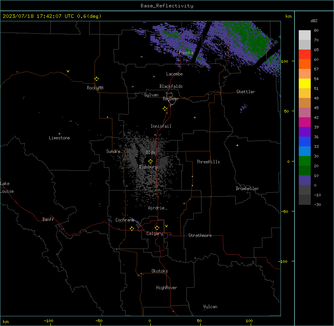Click the Innisfail city label

pyautogui.click(x=161, y=126)
